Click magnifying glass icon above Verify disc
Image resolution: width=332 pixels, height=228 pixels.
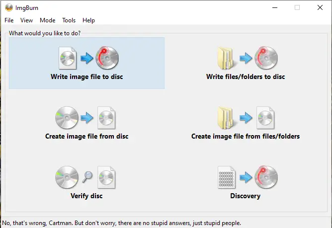click(x=87, y=177)
